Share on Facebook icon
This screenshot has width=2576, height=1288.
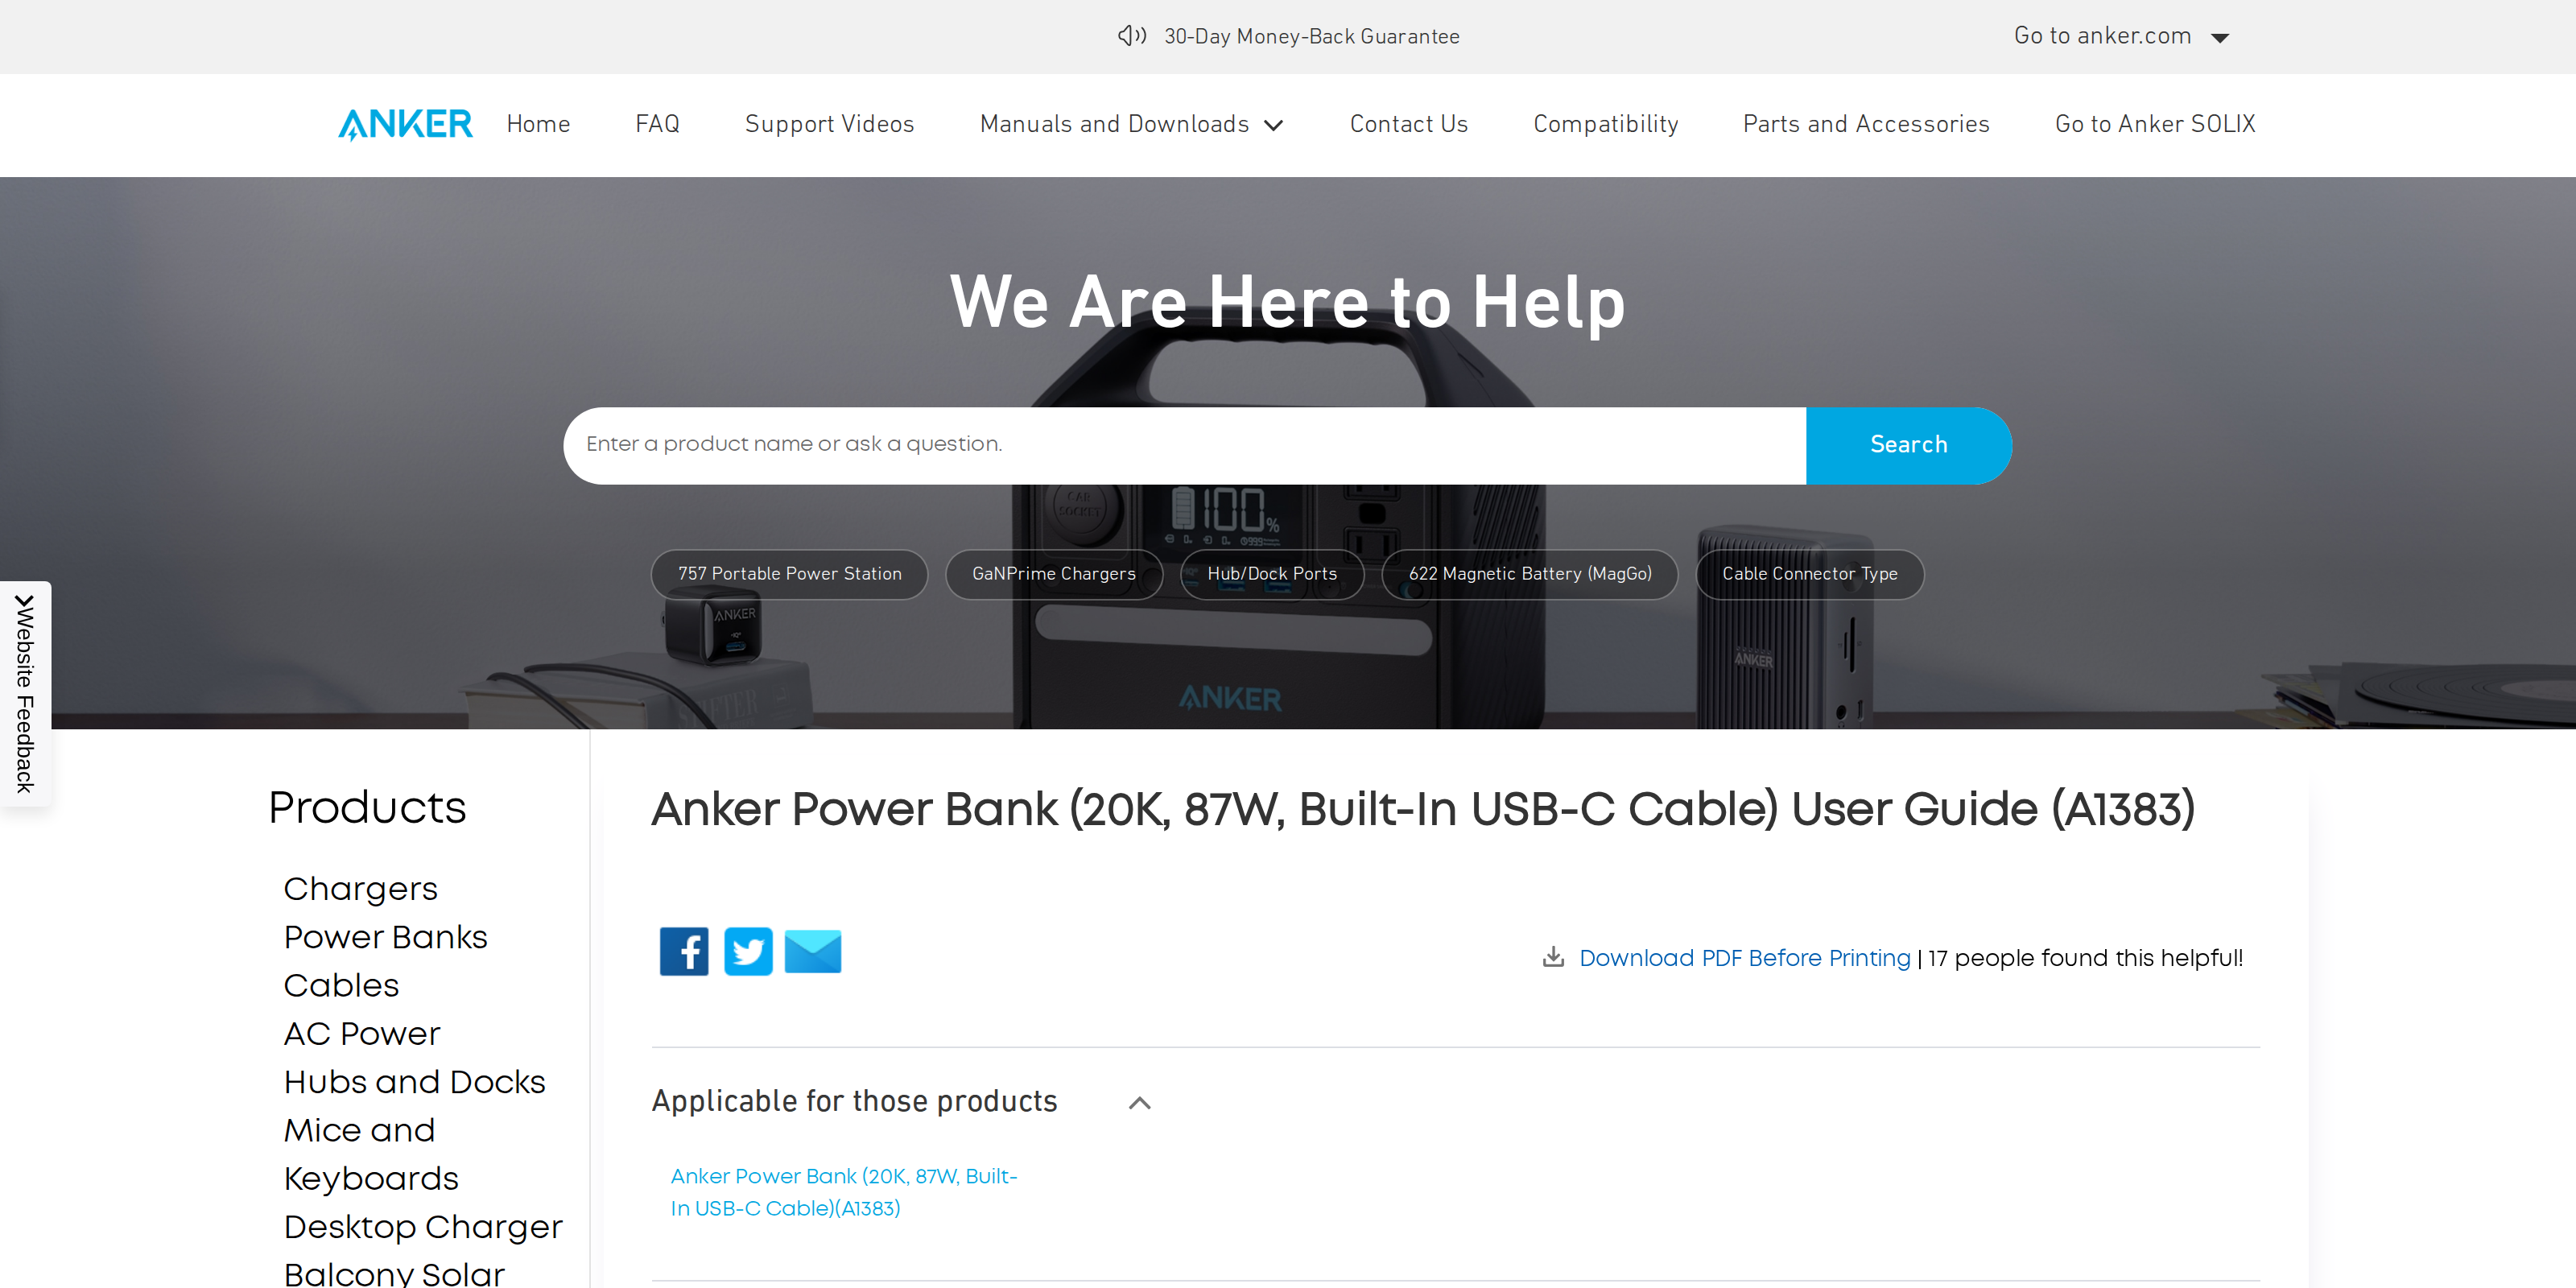(684, 951)
